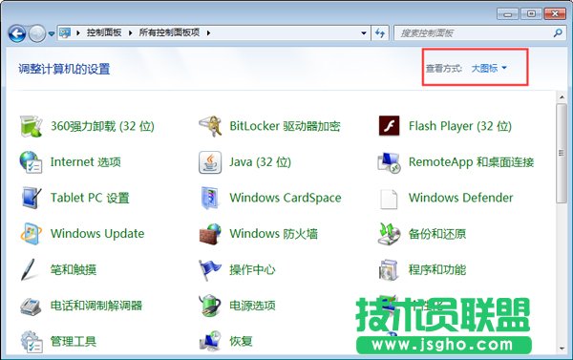Image resolution: width=573 pixels, height=360 pixels.
Task: Open RemoteApp 和桌面连接 link
Action: pos(471,162)
